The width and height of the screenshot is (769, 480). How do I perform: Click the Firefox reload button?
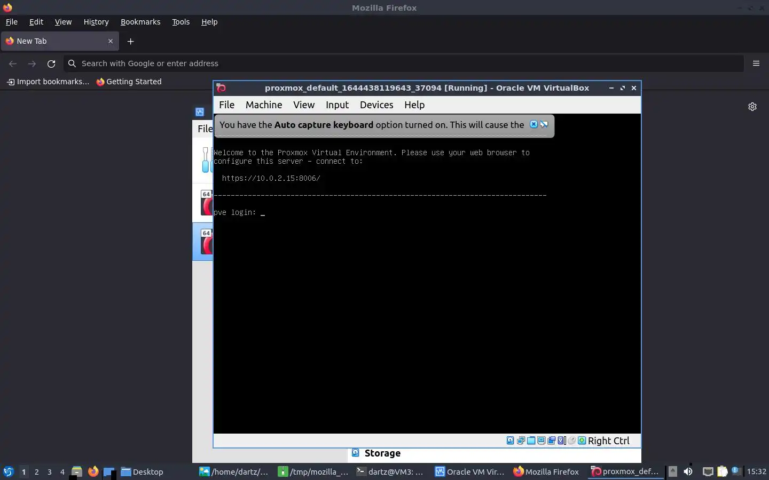pyautogui.click(x=51, y=63)
